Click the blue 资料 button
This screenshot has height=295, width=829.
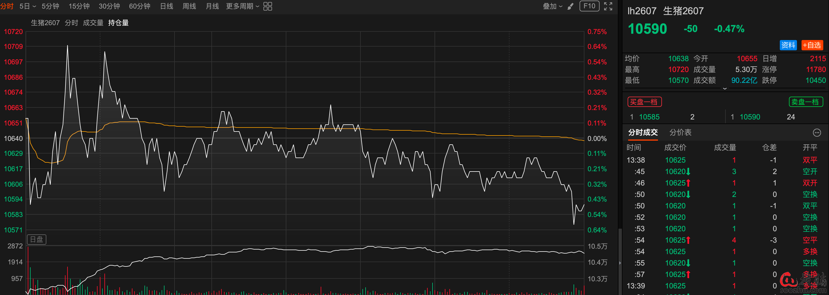click(788, 45)
